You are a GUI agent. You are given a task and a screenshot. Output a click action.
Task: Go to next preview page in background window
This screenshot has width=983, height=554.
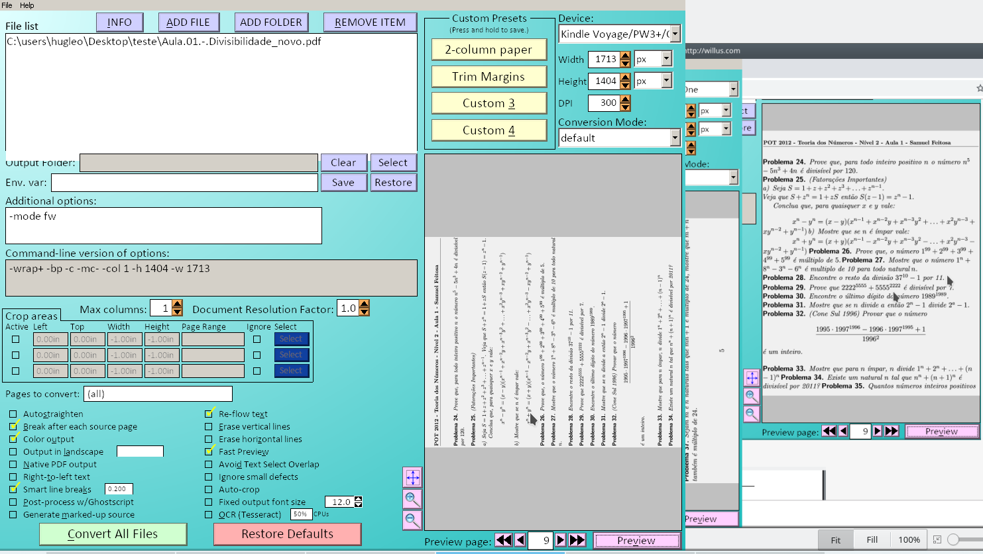click(x=878, y=431)
